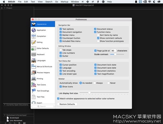Open the BBEdit application menu

click(x=11, y=2)
